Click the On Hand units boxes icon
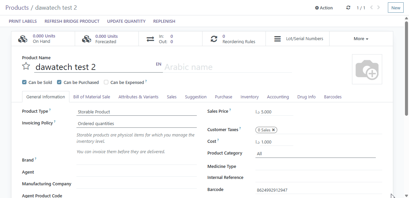The width and height of the screenshot is (409, 198). pyautogui.click(x=23, y=39)
